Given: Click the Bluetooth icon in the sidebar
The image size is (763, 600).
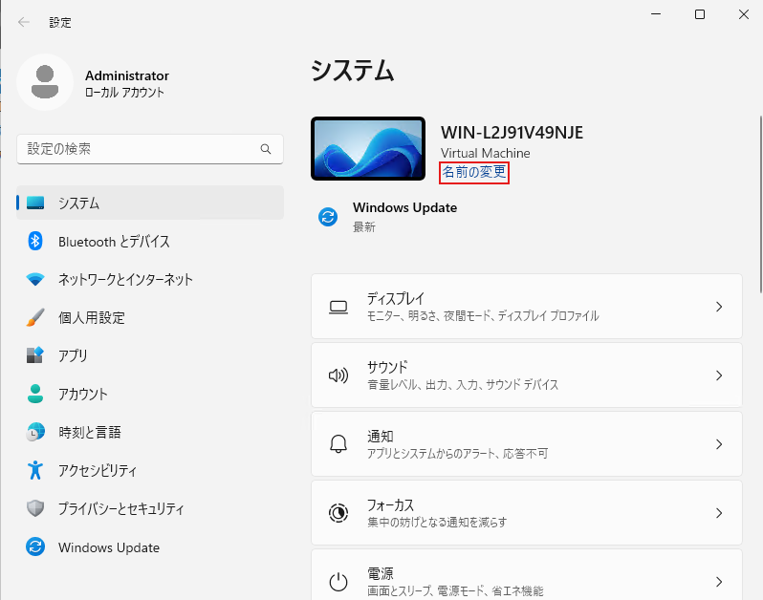Looking at the screenshot, I should (35, 242).
